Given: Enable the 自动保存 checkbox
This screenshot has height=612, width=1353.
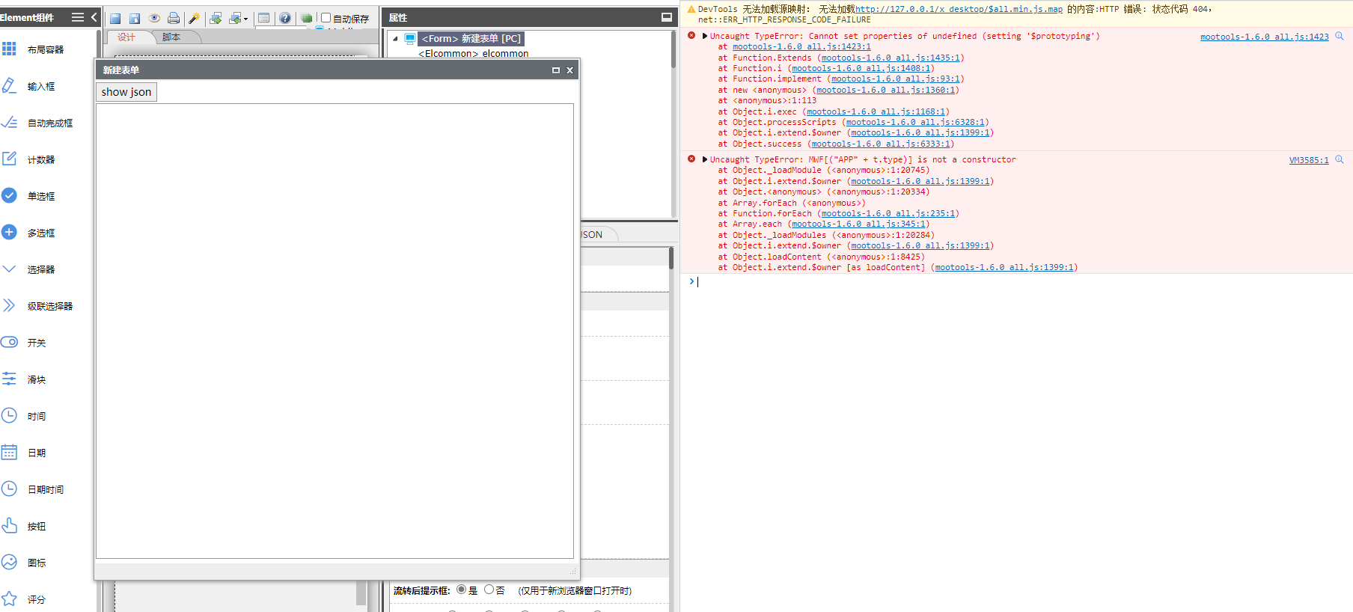Looking at the screenshot, I should pyautogui.click(x=326, y=18).
